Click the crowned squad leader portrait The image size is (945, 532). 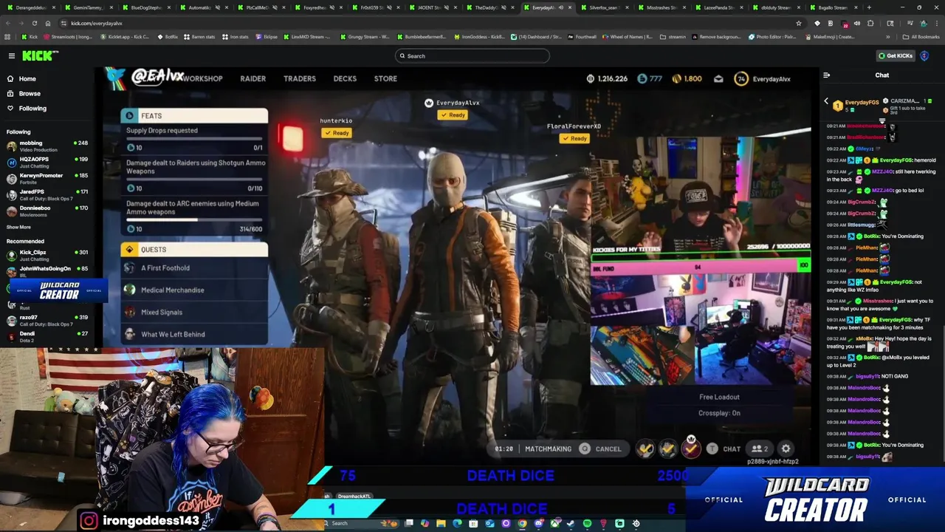pyautogui.click(x=691, y=447)
